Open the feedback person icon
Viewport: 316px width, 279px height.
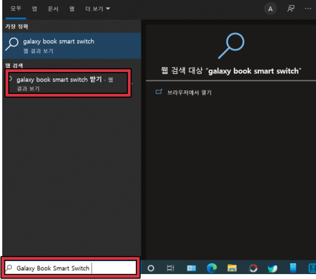click(x=291, y=8)
